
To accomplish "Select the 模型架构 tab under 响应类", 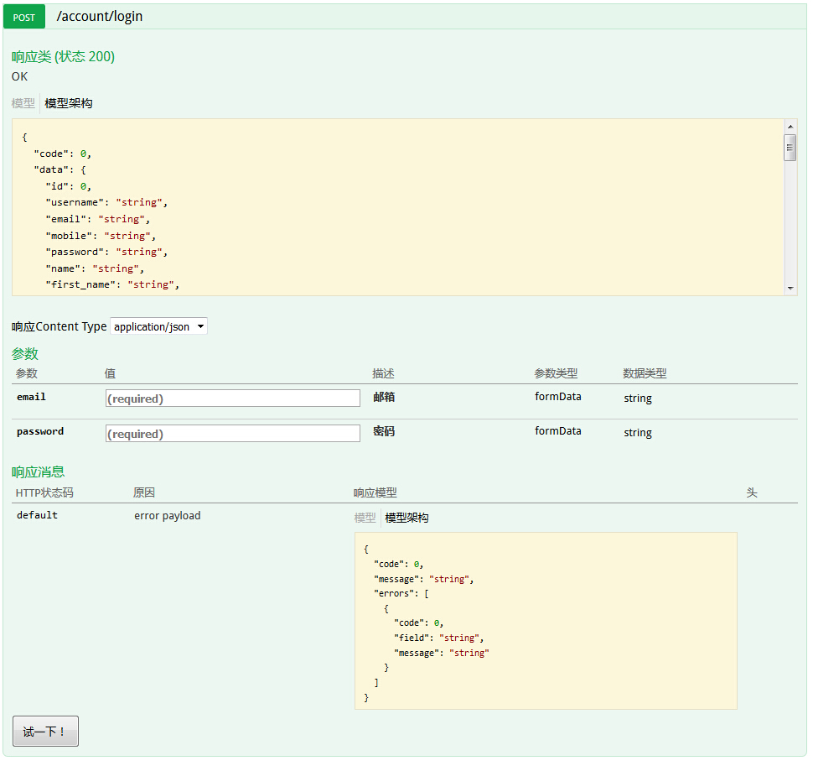I will tap(69, 103).
